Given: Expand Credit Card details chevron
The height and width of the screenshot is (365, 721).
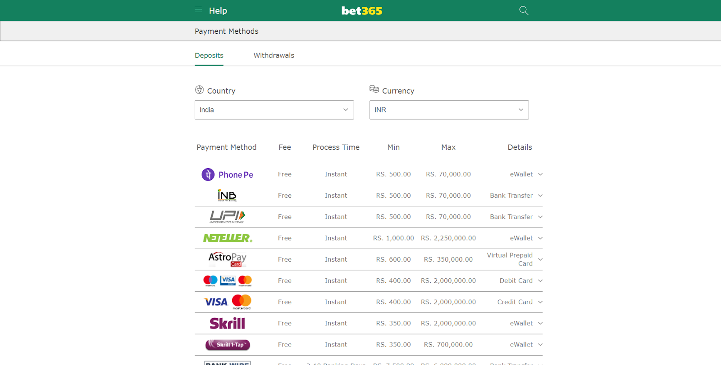Looking at the screenshot, I should (x=540, y=302).
